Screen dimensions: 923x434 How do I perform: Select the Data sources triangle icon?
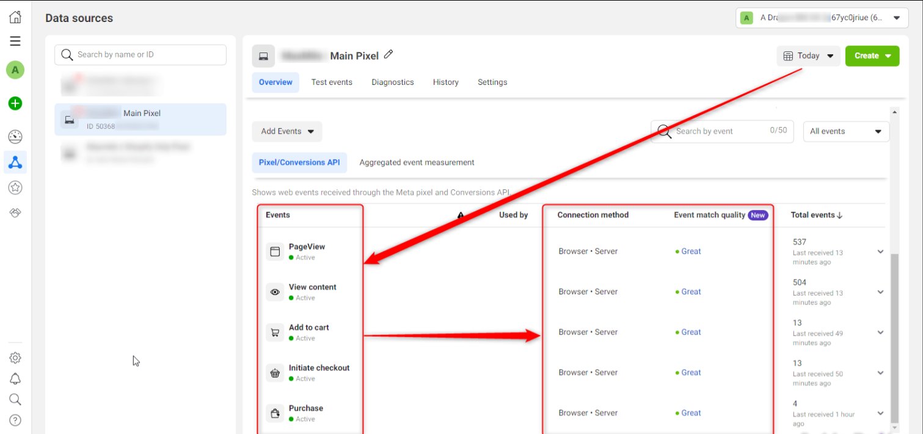(x=15, y=162)
